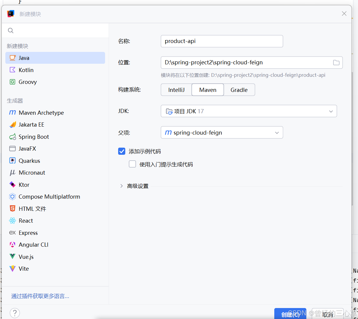Select JavaFX generator entry
Image resolution: width=358 pixels, height=319 pixels.
click(55, 149)
